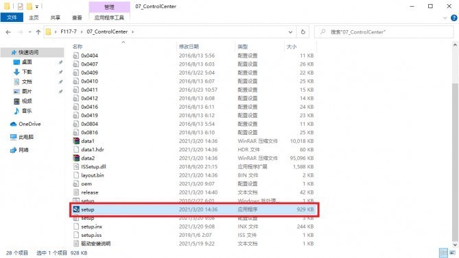Select the oem config file icon
The height and width of the screenshot is (258, 459).
coord(76,184)
